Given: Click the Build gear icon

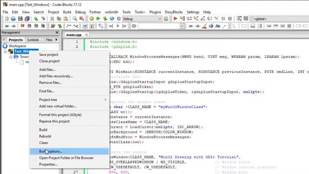Looking at the screenshot, I should pyautogui.click(x=92, y=19).
